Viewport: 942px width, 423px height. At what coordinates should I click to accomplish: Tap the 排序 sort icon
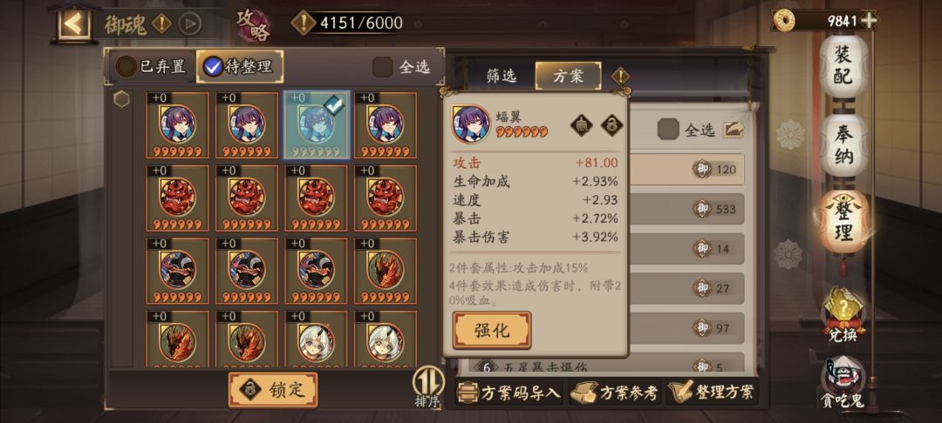[427, 387]
